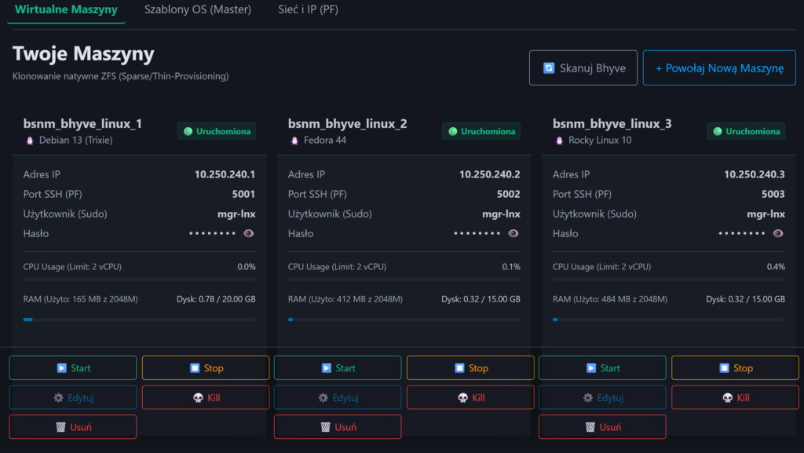Delete bsnm_bhyve_linux_2 with Usuń
Viewport: 804px width, 453px height.
(338, 427)
